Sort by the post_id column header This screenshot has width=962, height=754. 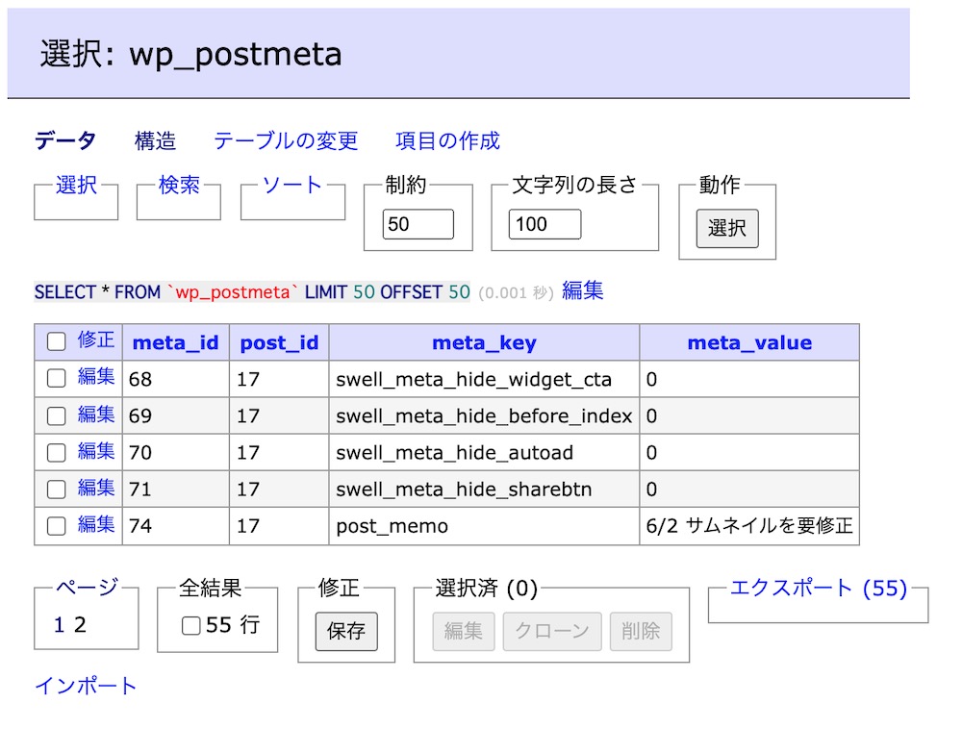click(x=279, y=342)
